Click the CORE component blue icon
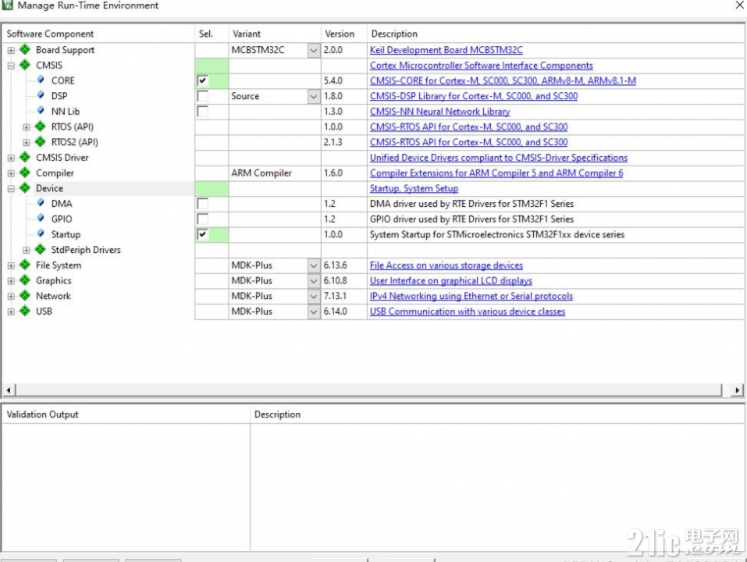Image resolution: width=747 pixels, height=562 pixels. coord(41,80)
